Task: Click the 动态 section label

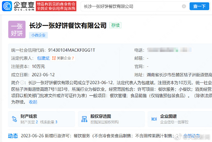Action: 13,136
